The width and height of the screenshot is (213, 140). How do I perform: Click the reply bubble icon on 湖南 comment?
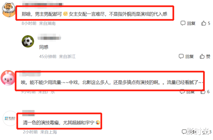[x=183, y=23]
